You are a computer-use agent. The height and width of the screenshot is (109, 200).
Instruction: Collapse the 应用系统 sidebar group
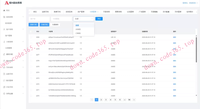point(23,17)
